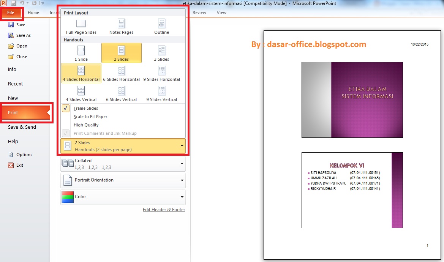The image size is (444, 262).
Task: Pick the 6 Slides Horizontal handout
Action: pyautogui.click(x=121, y=73)
